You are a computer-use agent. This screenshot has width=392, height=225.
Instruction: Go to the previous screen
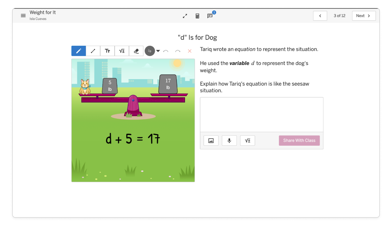[320, 16]
